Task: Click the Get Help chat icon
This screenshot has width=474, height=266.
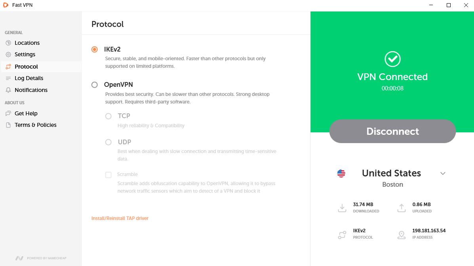Action: pos(8,114)
